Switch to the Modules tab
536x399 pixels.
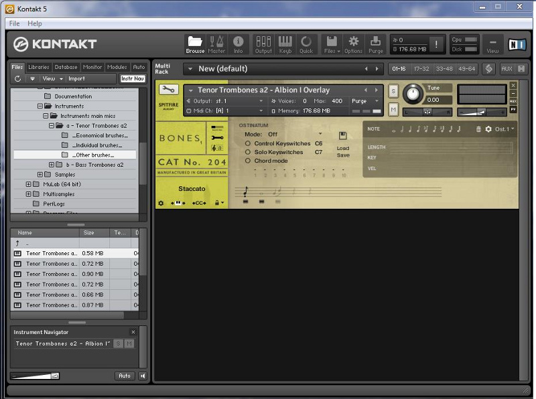(117, 67)
